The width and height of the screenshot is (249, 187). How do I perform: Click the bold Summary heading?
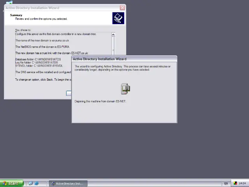click(16, 15)
